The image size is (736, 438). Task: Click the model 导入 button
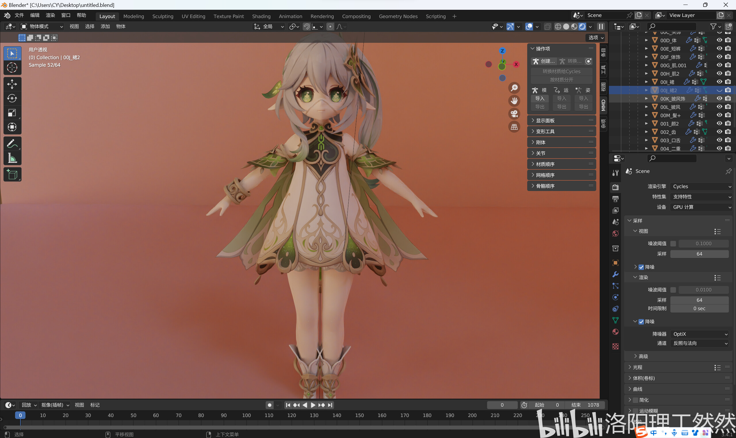[540, 99]
